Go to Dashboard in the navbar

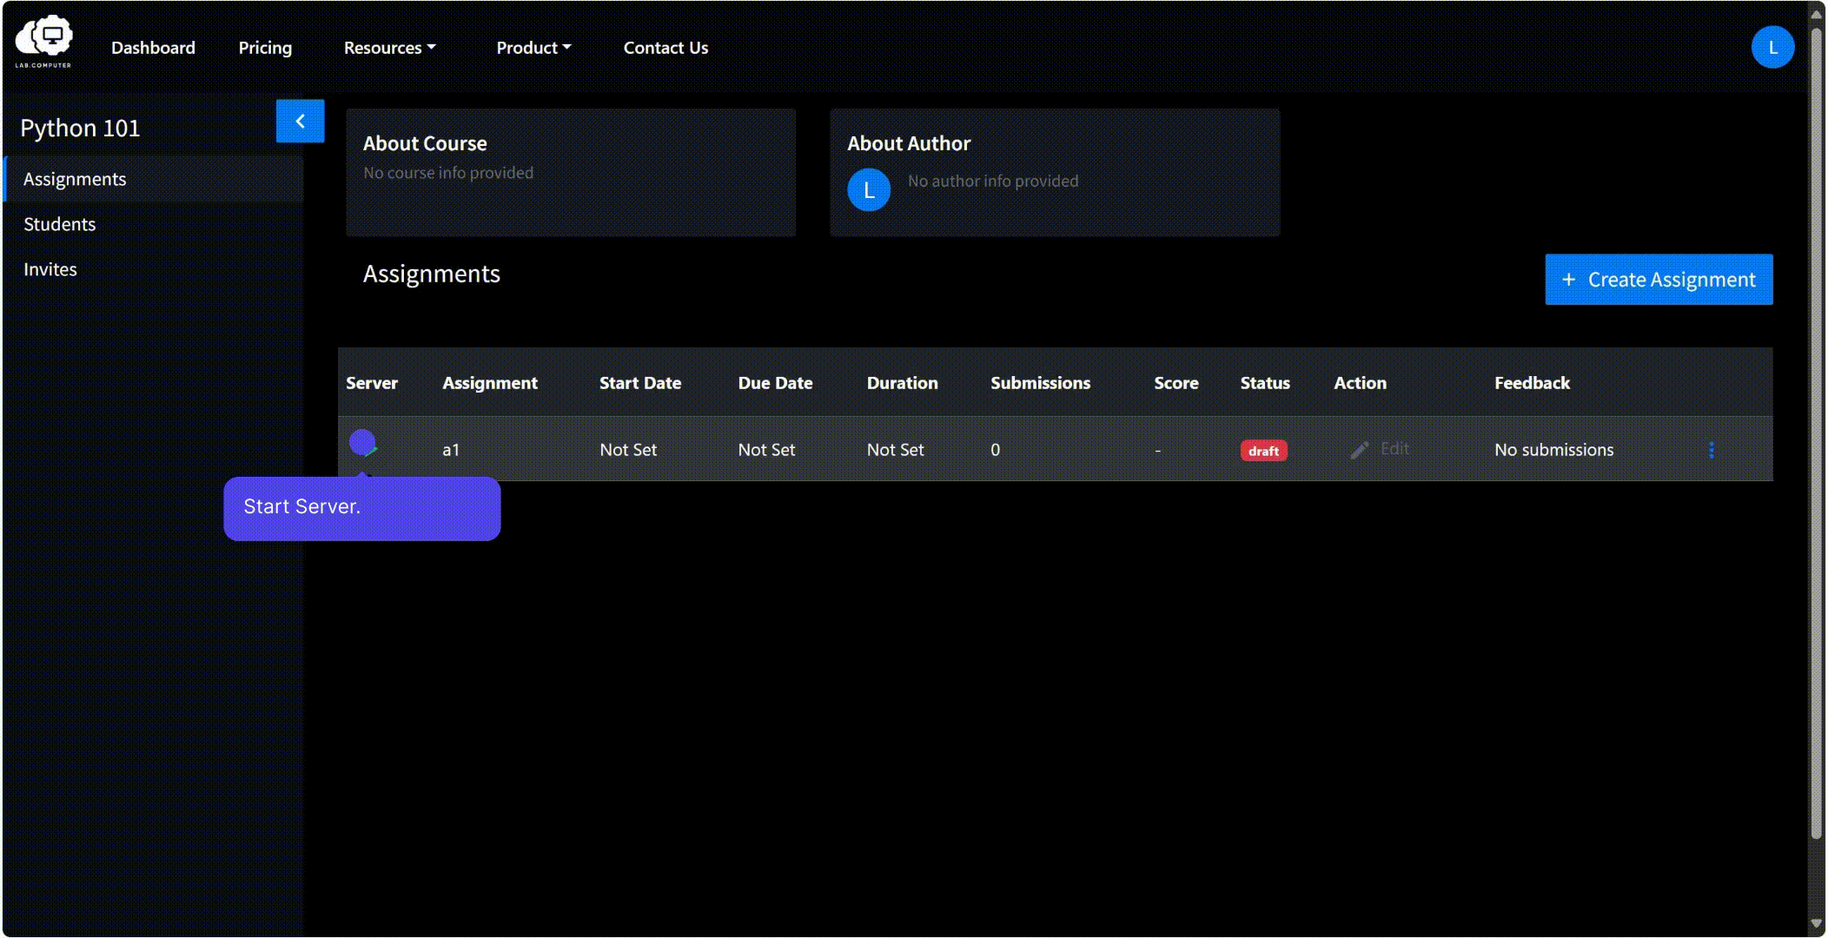[153, 48]
